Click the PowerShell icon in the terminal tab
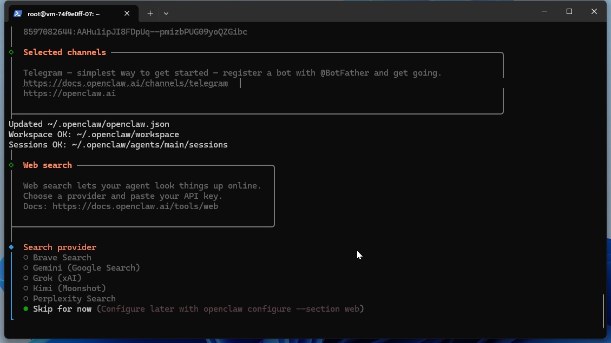 17,13
